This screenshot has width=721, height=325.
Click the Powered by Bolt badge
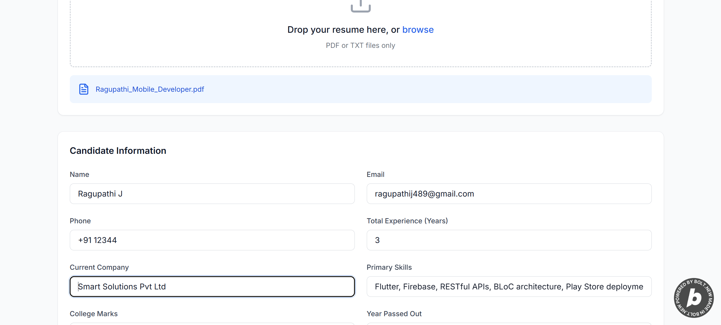pyautogui.click(x=694, y=298)
